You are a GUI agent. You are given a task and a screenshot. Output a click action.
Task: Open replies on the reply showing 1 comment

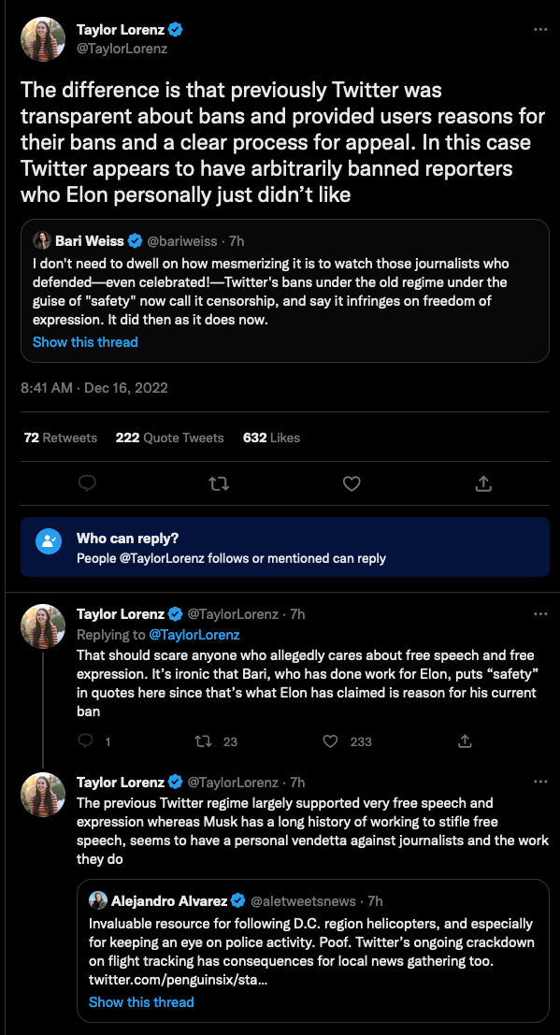[85, 741]
